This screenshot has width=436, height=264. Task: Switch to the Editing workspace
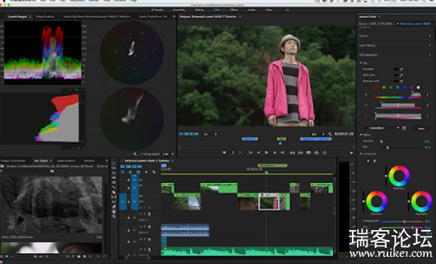199,10
